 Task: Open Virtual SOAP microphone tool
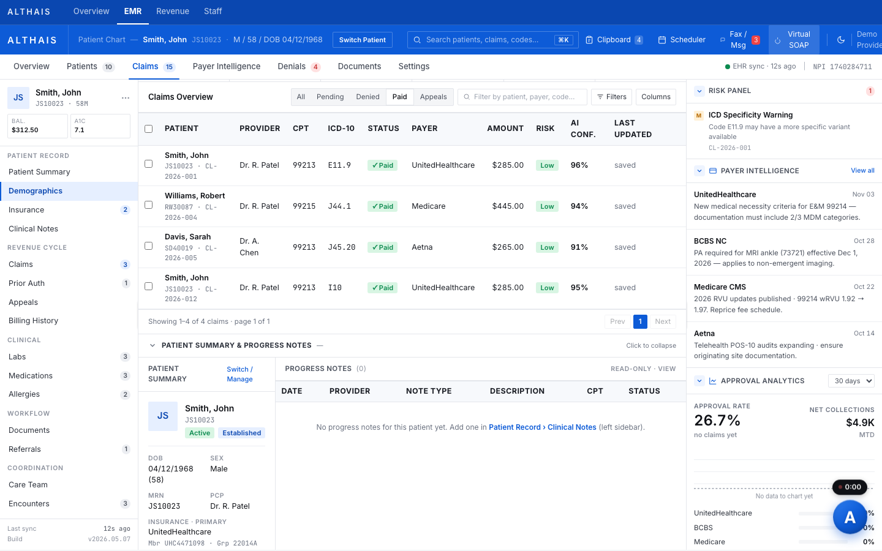pos(794,40)
